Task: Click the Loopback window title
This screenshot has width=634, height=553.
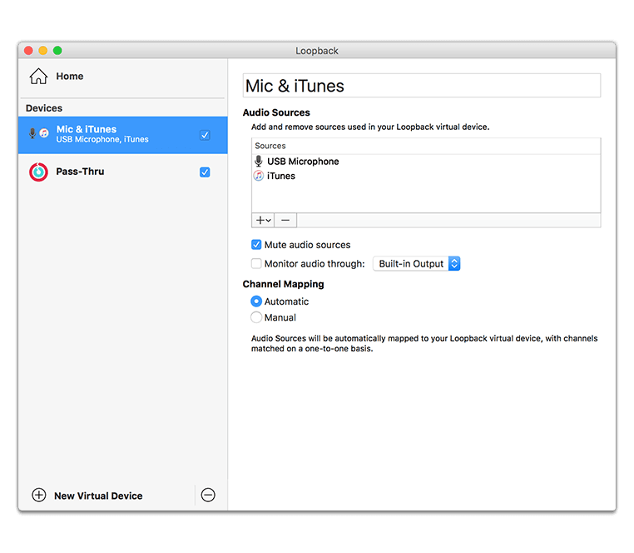Action: 317,51
